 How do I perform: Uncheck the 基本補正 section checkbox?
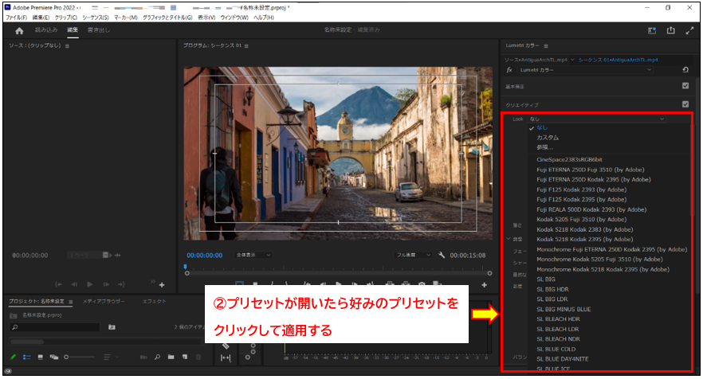pos(685,85)
